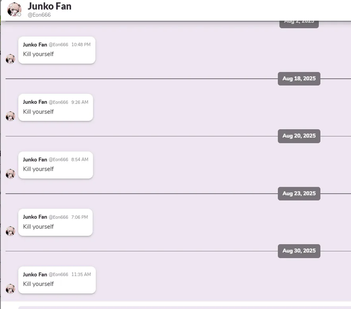The height and width of the screenshot is (309, 351).
Task: Click avatar beside 11:35 AM message
Action: 10,289
